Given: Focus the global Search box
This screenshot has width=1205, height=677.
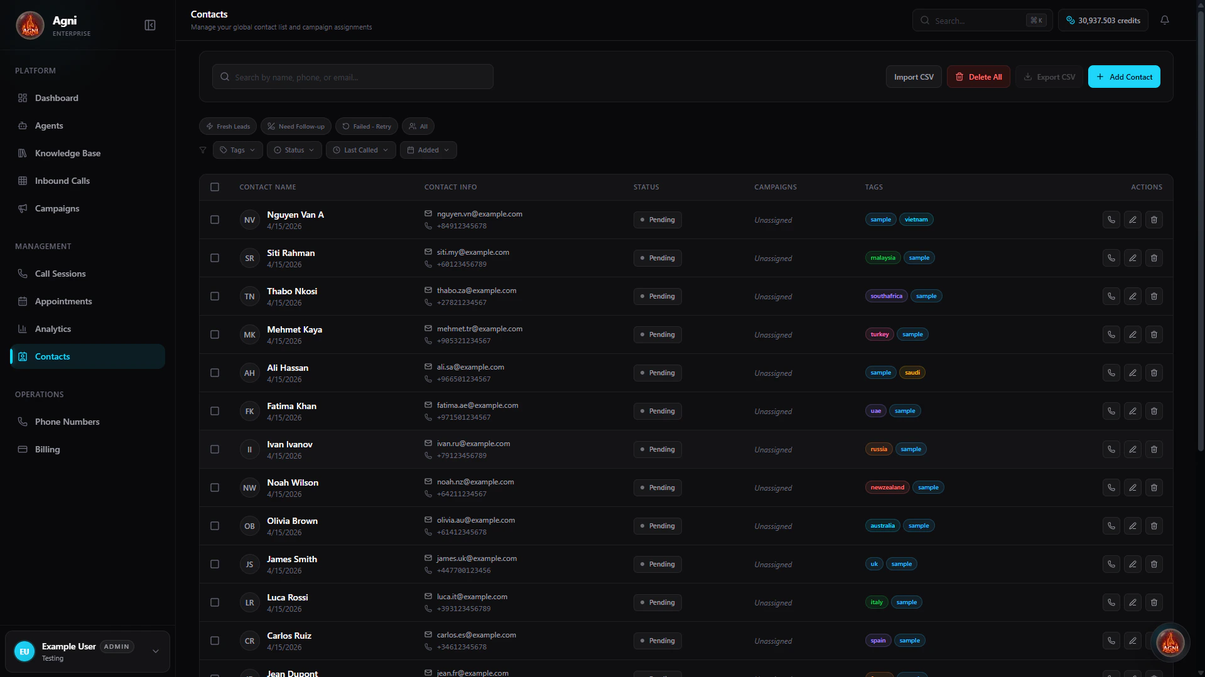Looking at the screenshot, I should coord(983,20).
